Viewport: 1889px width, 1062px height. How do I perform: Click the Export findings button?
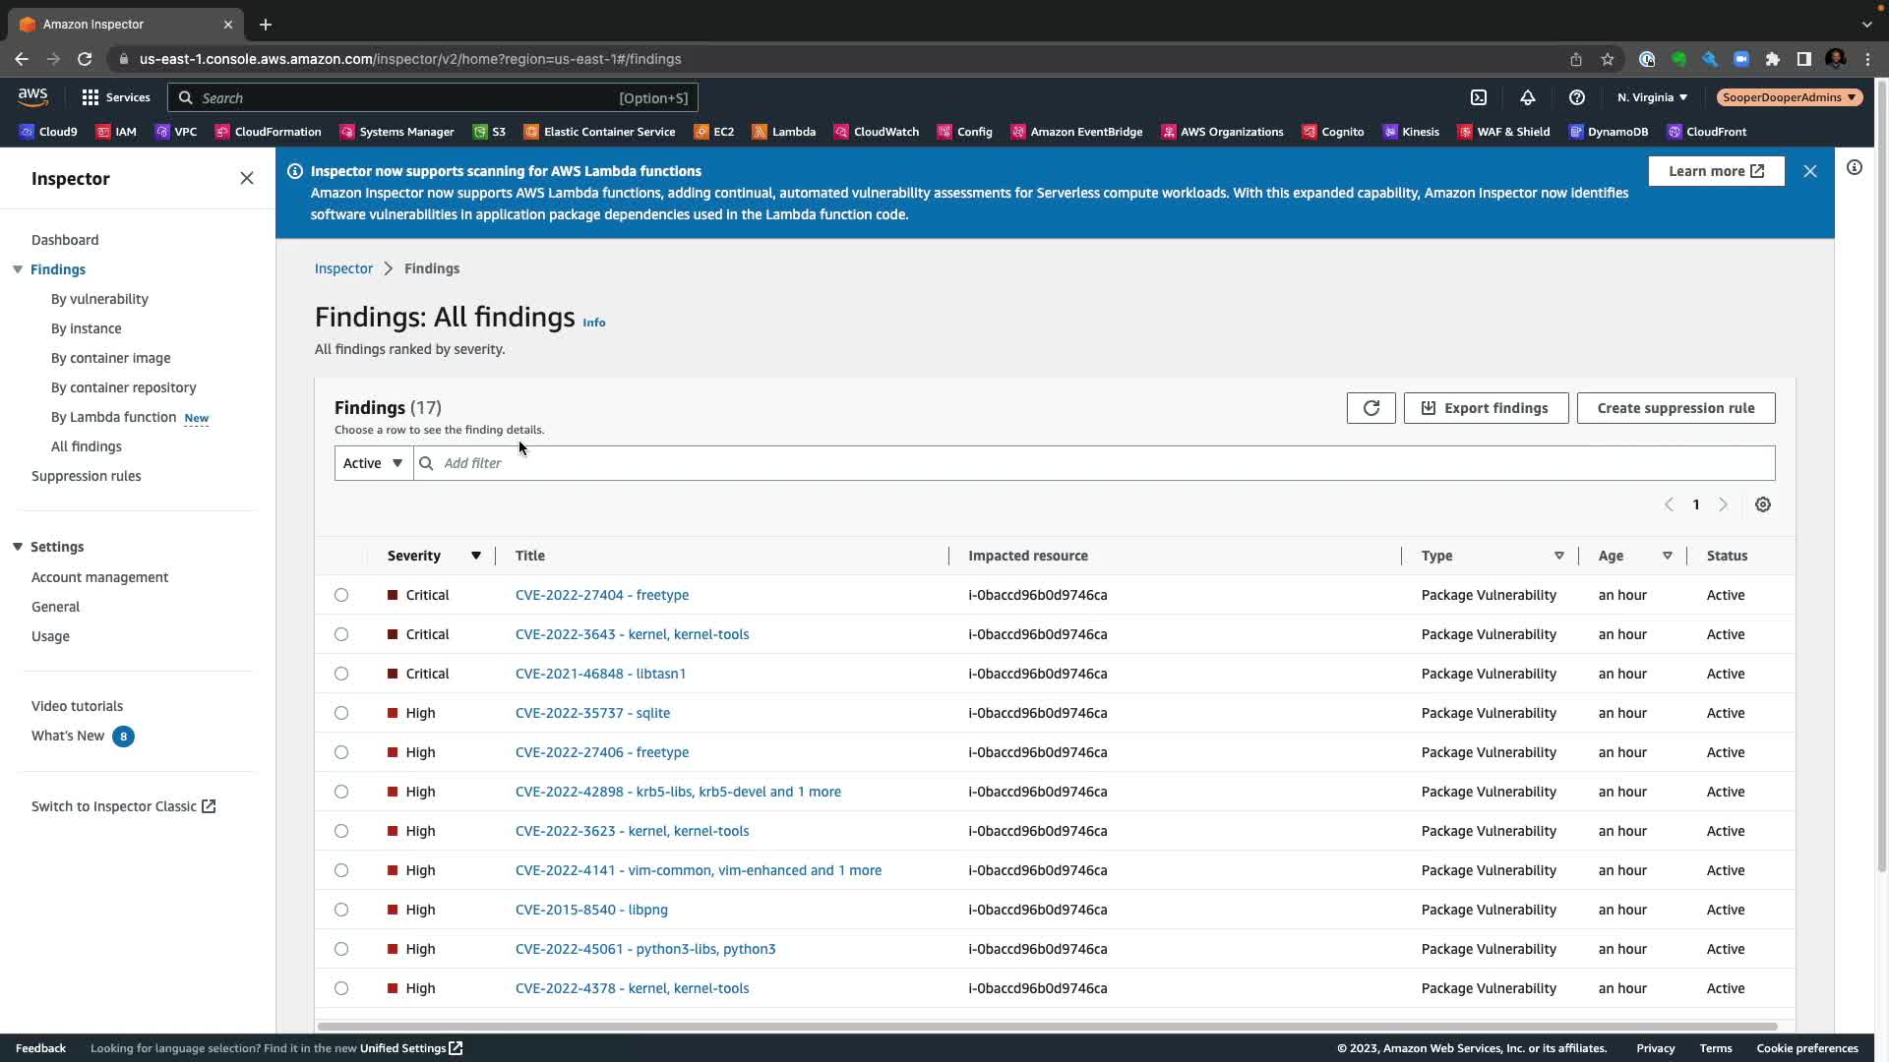(1486, 408)
